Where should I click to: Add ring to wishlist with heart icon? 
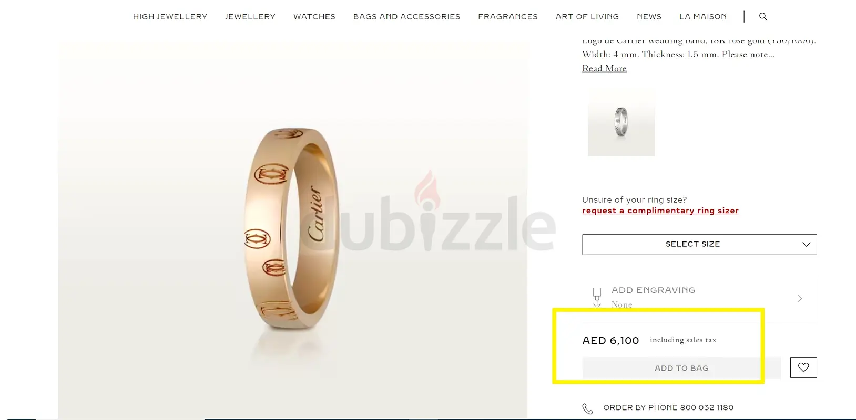click(x=803, y=367)
